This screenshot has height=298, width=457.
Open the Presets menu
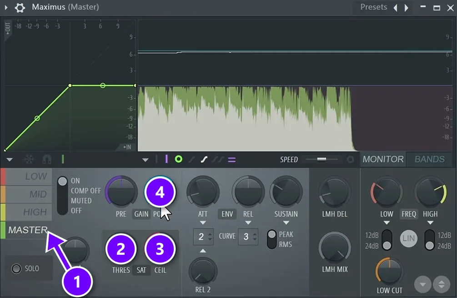click(x=374, y=7)
